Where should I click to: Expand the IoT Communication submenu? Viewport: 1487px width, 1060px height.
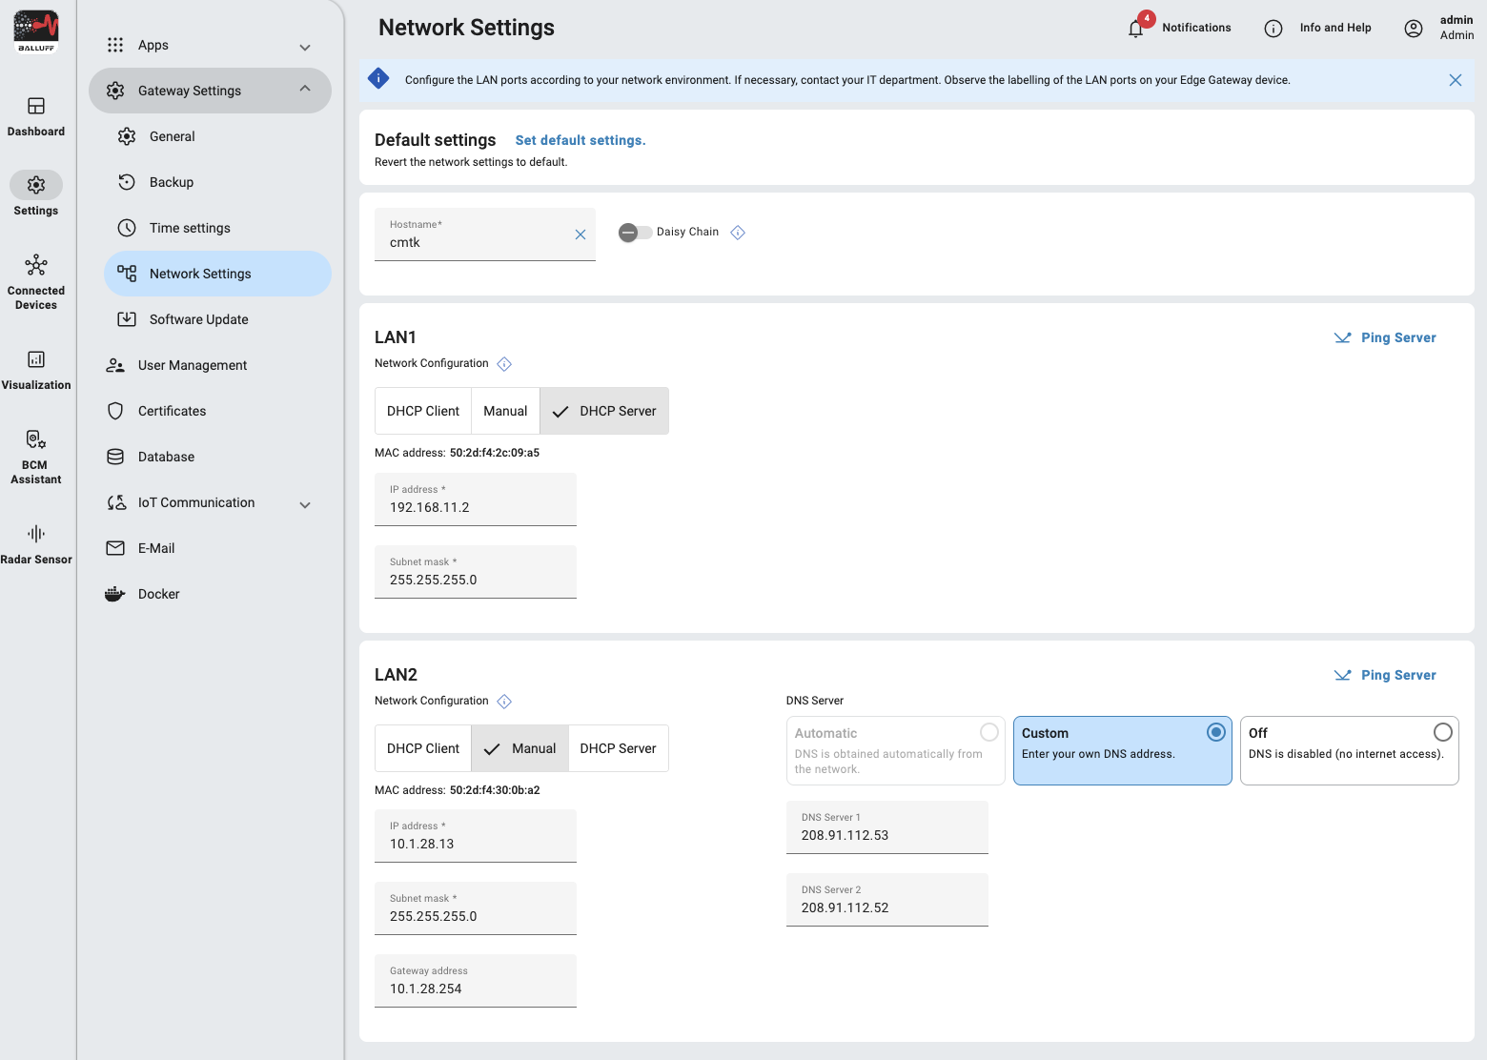[x=305, y=504]
